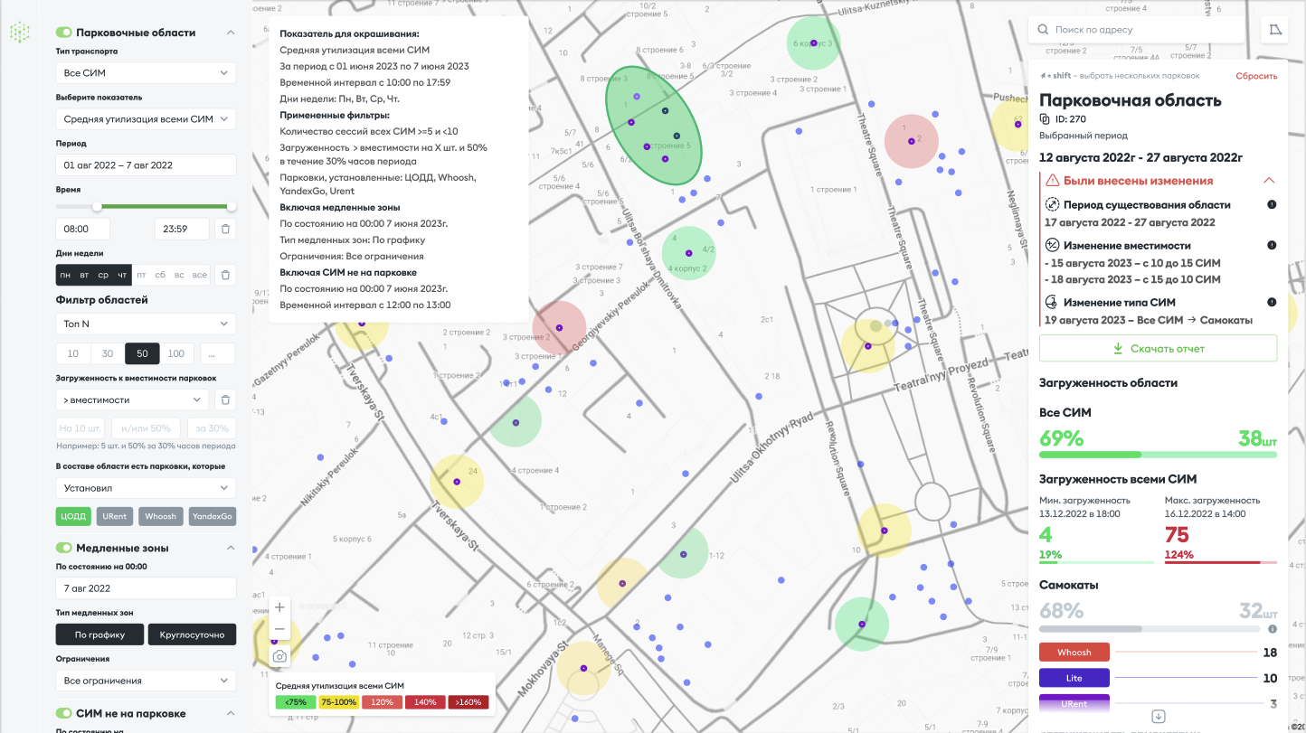The image size is (1306, 733).
Task: Click the Lite operator button
Action: point(1074,678)
